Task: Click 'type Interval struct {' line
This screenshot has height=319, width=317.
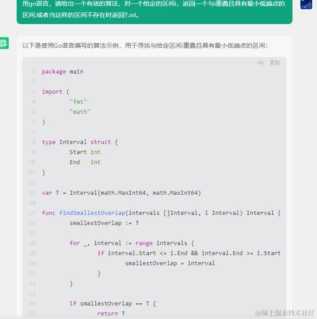Action: click(80, 142)
